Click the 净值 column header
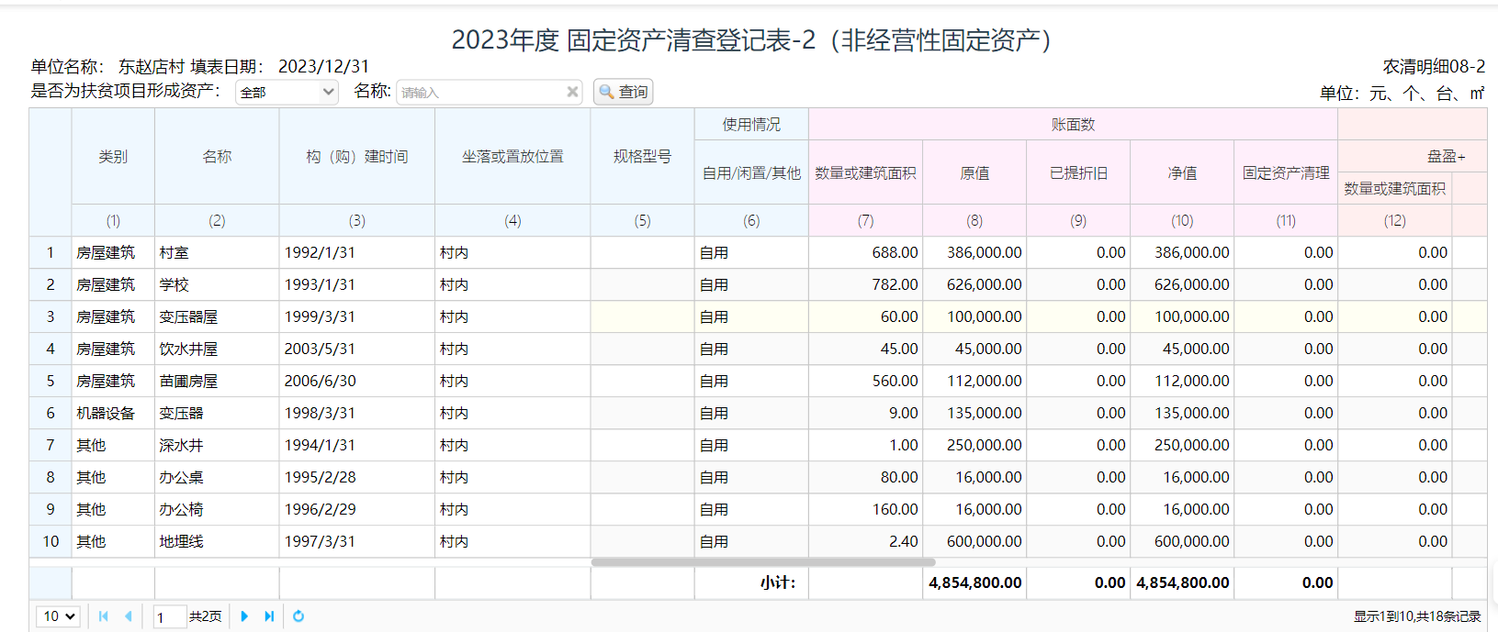 tap(1182, 172)
